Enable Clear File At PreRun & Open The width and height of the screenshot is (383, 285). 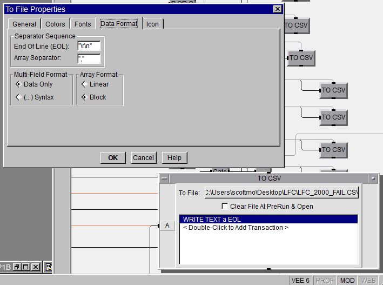click(x=225, y=206)
